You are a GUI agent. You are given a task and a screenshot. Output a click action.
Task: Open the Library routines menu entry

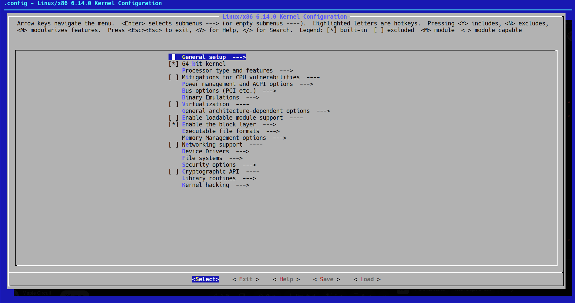click(219, 178)
